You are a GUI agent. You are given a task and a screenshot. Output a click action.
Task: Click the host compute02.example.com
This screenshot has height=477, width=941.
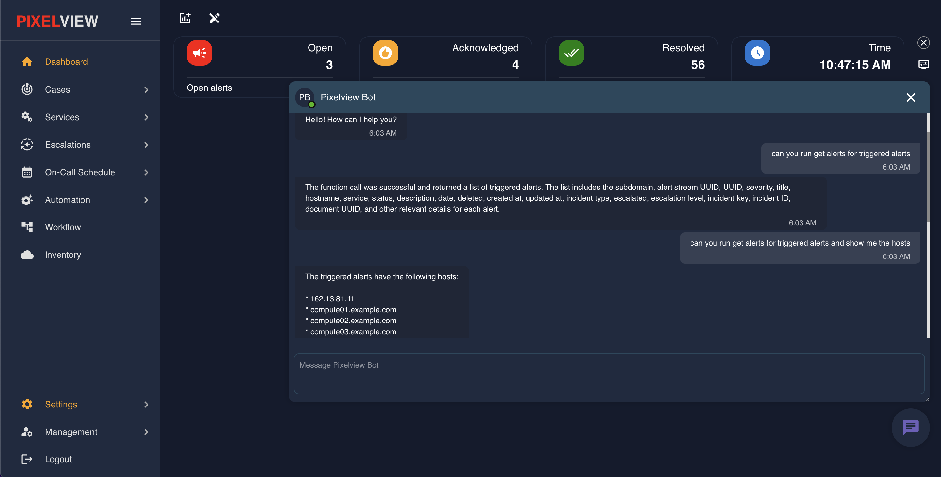pos(353,320)
